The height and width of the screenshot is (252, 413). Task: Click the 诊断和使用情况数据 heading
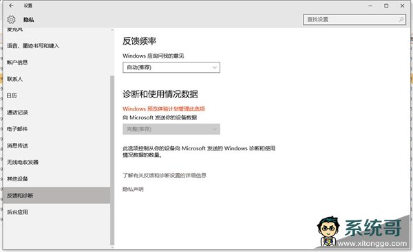[160, 94]
